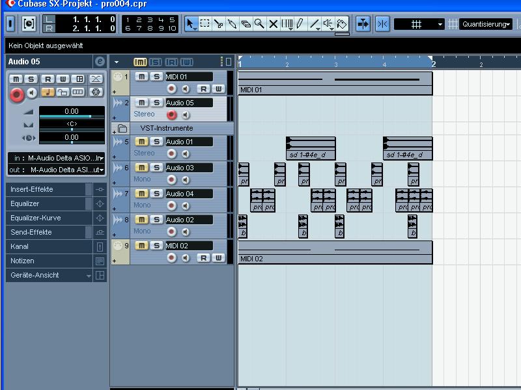Screen dimensions: 521x390
Task: Select the Draw pencil tool
Action: pos(300,24)
